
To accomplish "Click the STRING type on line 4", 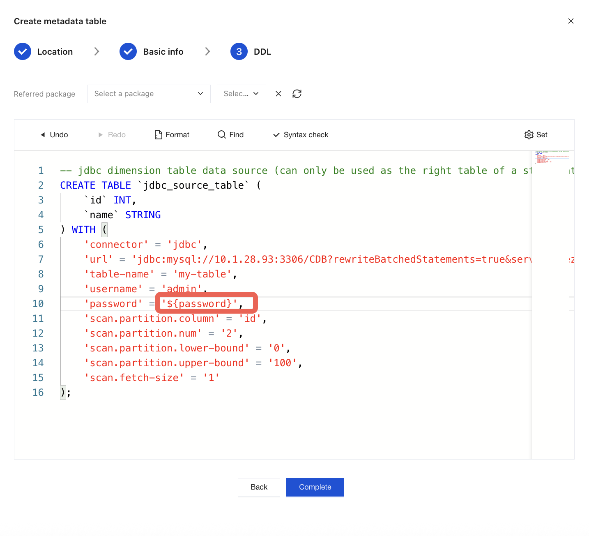I will 143,215.
